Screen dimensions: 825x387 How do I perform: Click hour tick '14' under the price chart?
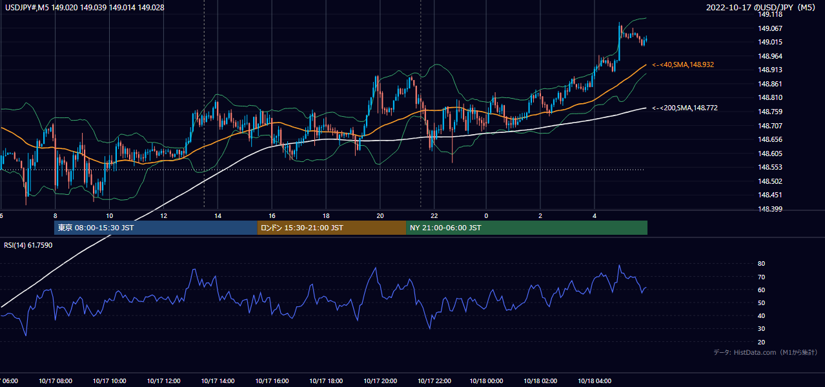click(218, 215)
